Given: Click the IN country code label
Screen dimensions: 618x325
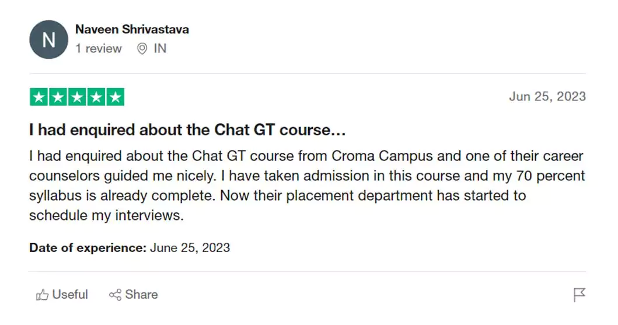Looking at the screenshot, I should click(x=160, y=49).
